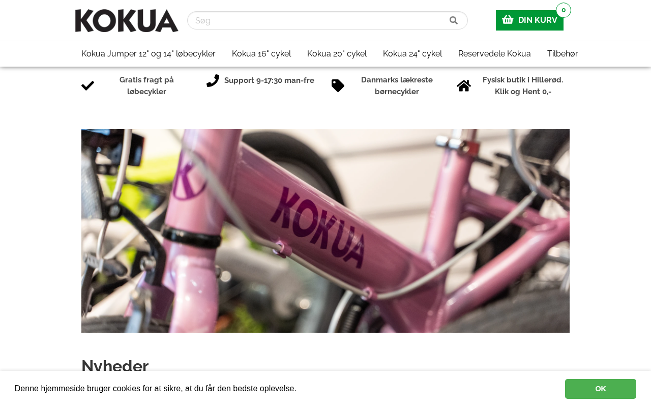The width and height of the screenshot is (651, 407).
Task: Click the phone support icon
Action: click(213, 80)
